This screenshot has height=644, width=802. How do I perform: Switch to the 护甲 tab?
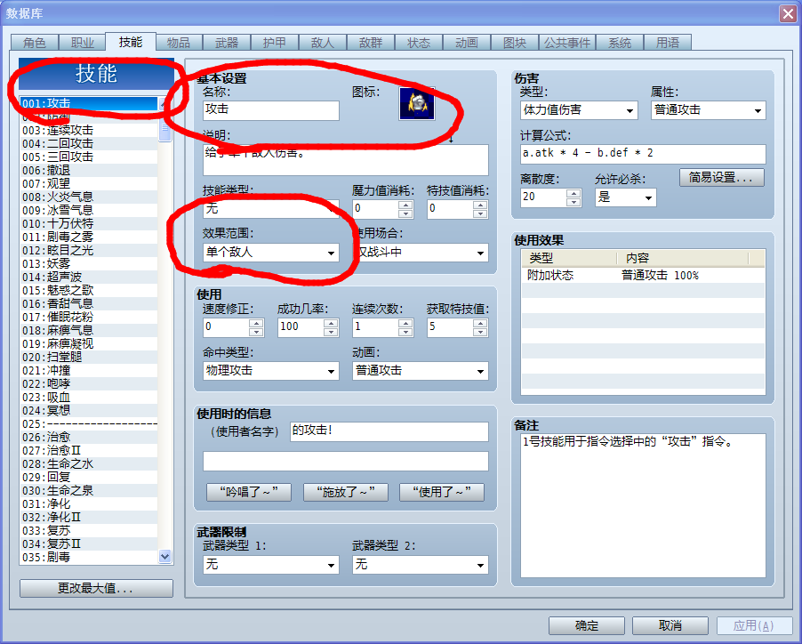tap(275, 43)
